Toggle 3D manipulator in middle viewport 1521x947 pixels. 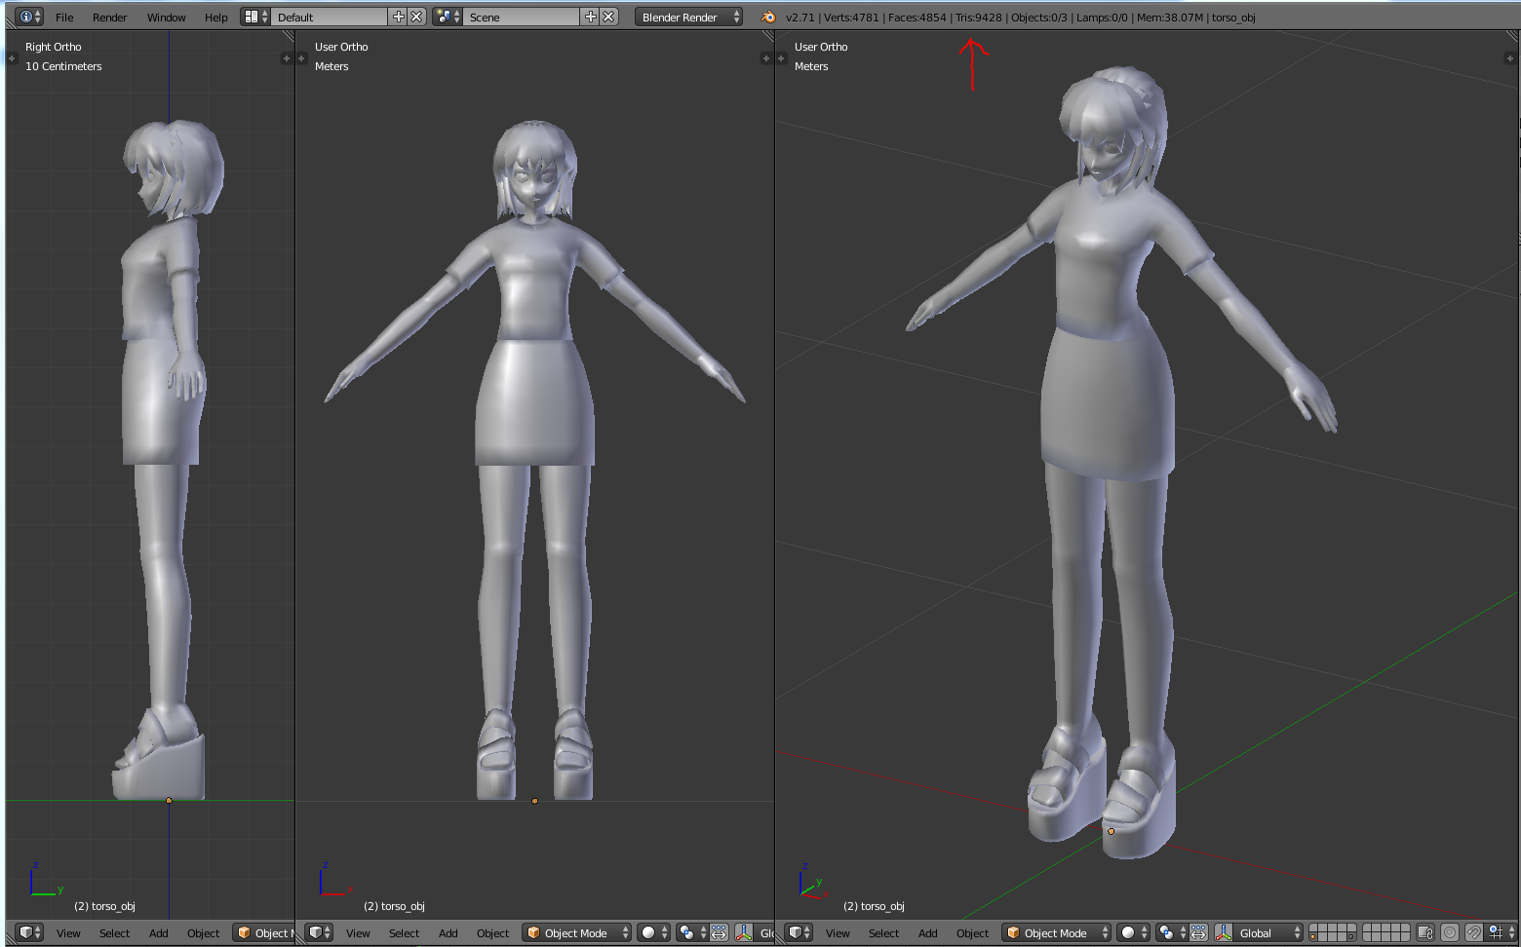coord(744,932)
